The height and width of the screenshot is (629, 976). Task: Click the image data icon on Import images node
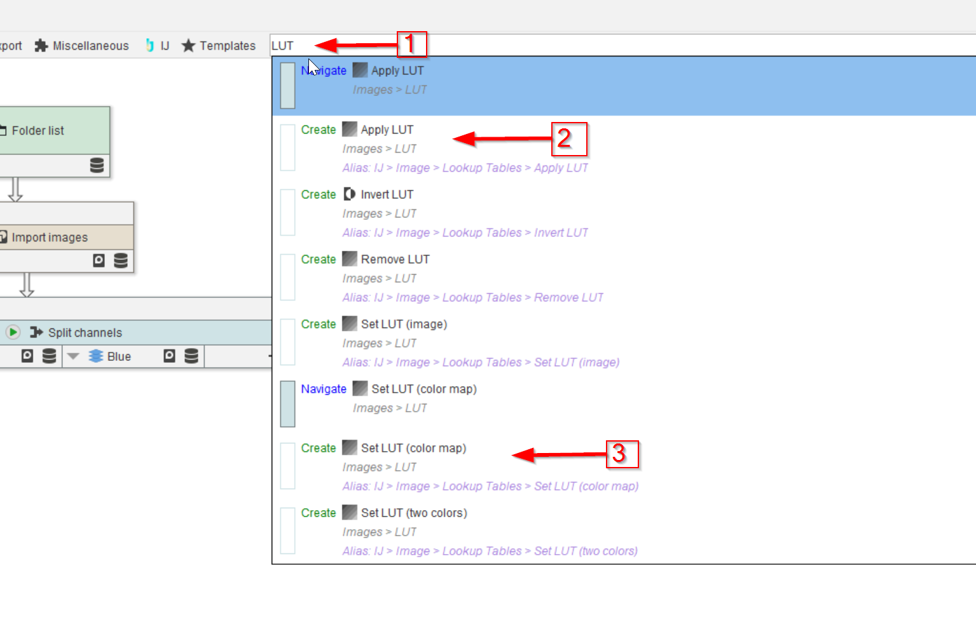(x=99, y=260)
